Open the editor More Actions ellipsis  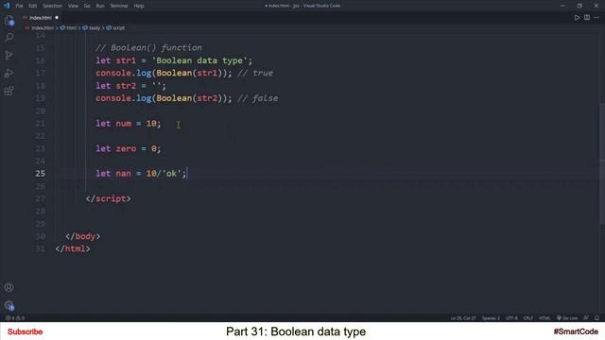[x=596, y=18]
